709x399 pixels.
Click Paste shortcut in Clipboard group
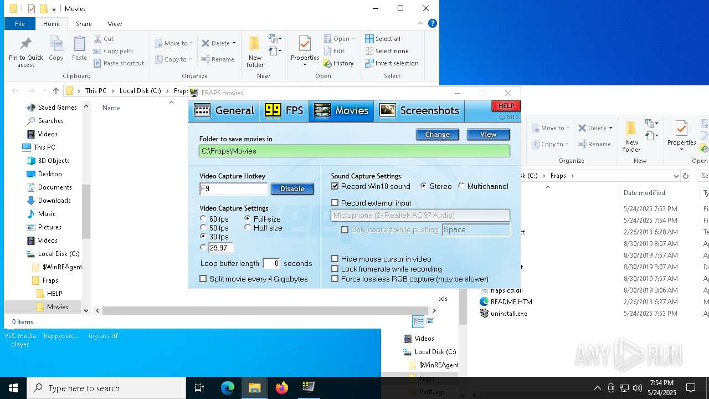pyautogui.click(x=119, y=63)
